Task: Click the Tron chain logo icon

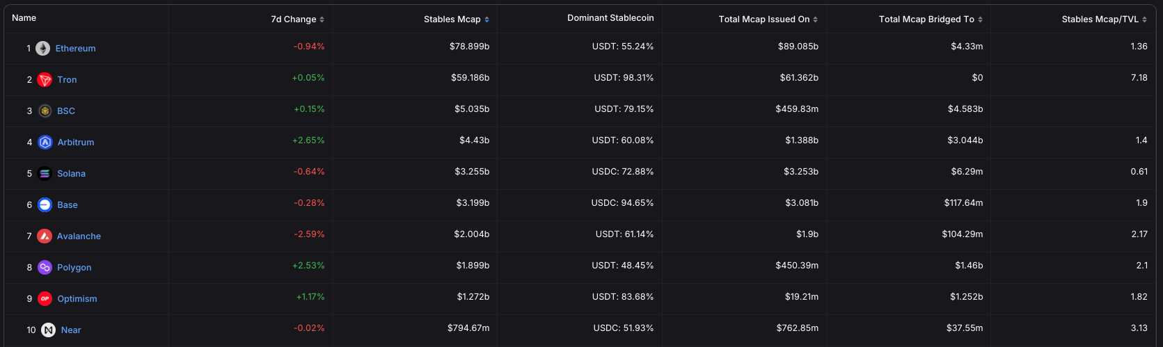Action: 45,80
